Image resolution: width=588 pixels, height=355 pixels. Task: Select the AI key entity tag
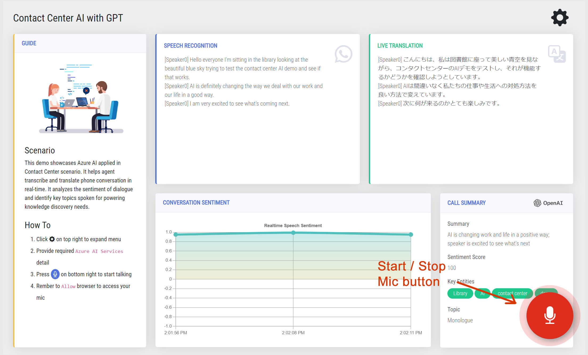tap(483, 293)
